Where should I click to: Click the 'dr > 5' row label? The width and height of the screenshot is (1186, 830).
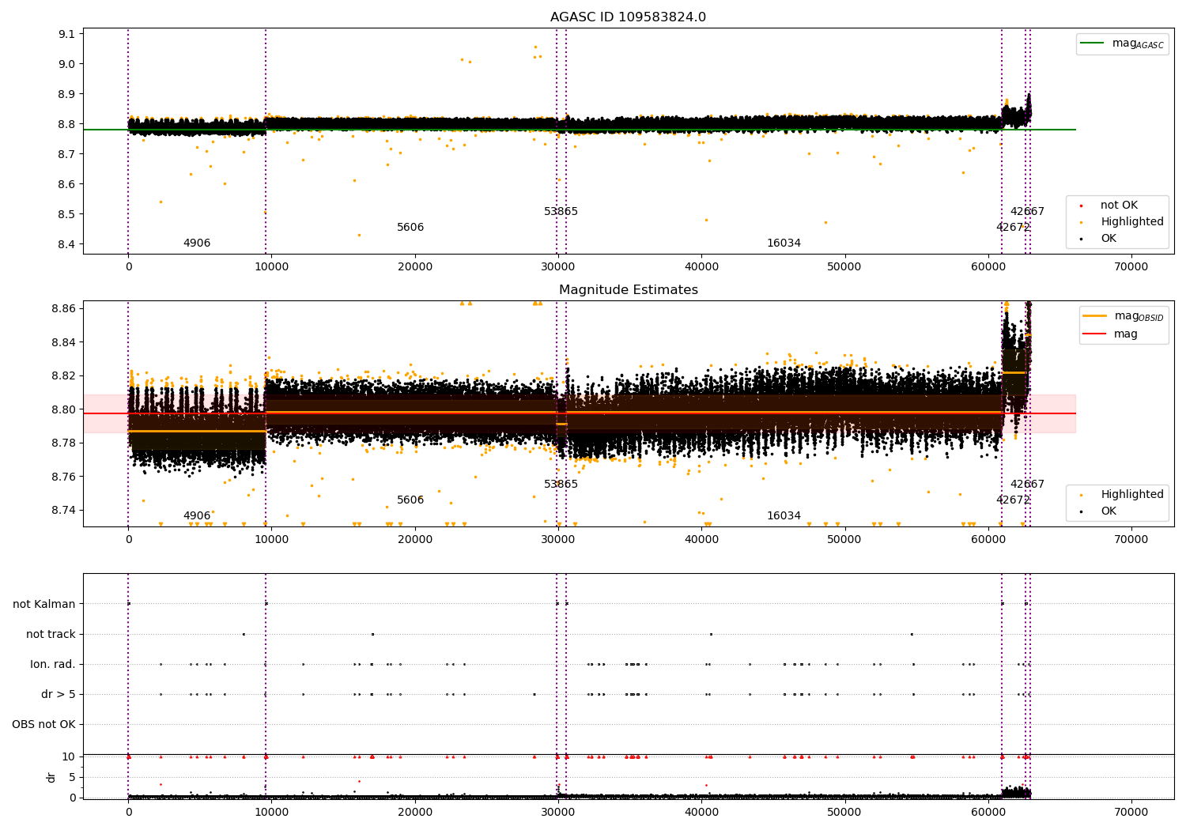click(59, 695)
